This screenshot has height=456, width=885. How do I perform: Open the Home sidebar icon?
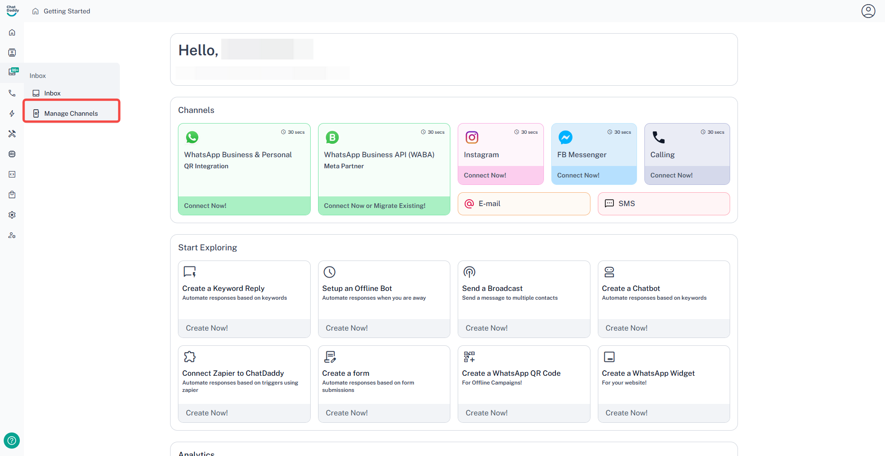(12, 32)
